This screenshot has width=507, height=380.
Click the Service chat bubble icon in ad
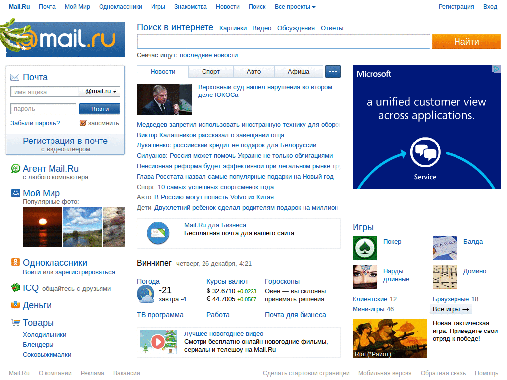[x=425, y=152]
